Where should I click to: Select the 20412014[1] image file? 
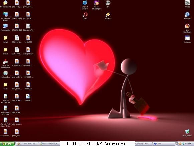[x=17, y=27]
